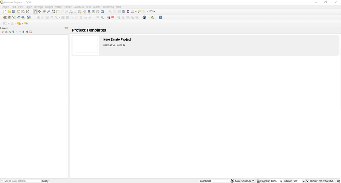Click the Zoom Full extent icon
Viewport: 341px width, 183px height.
(53, 12)
